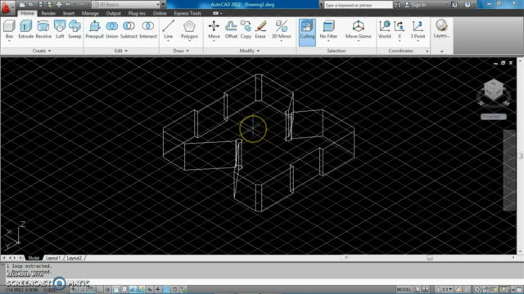
Task: Open the Render ribbon tab
Action: point(48,13)
